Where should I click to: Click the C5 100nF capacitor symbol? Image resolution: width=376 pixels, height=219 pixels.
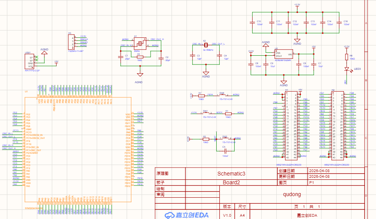click(225, 151)
